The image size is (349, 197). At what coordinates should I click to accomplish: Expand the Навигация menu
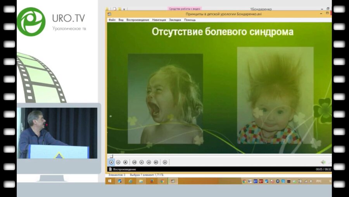click(159, 20)
